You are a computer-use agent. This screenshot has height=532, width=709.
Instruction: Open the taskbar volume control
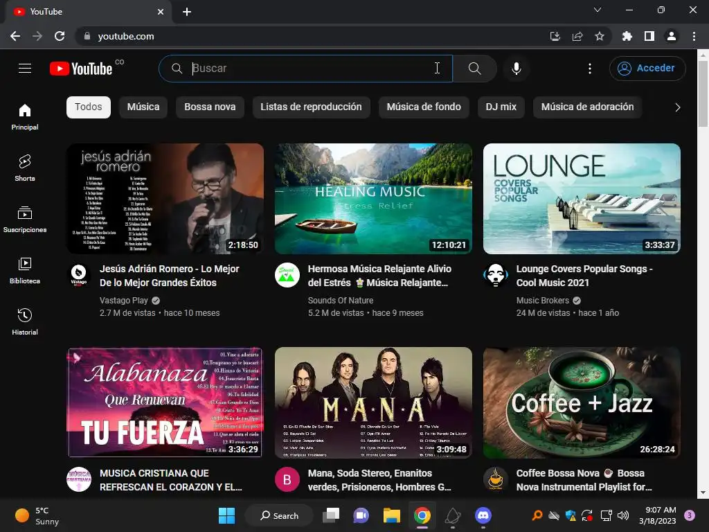623,515
